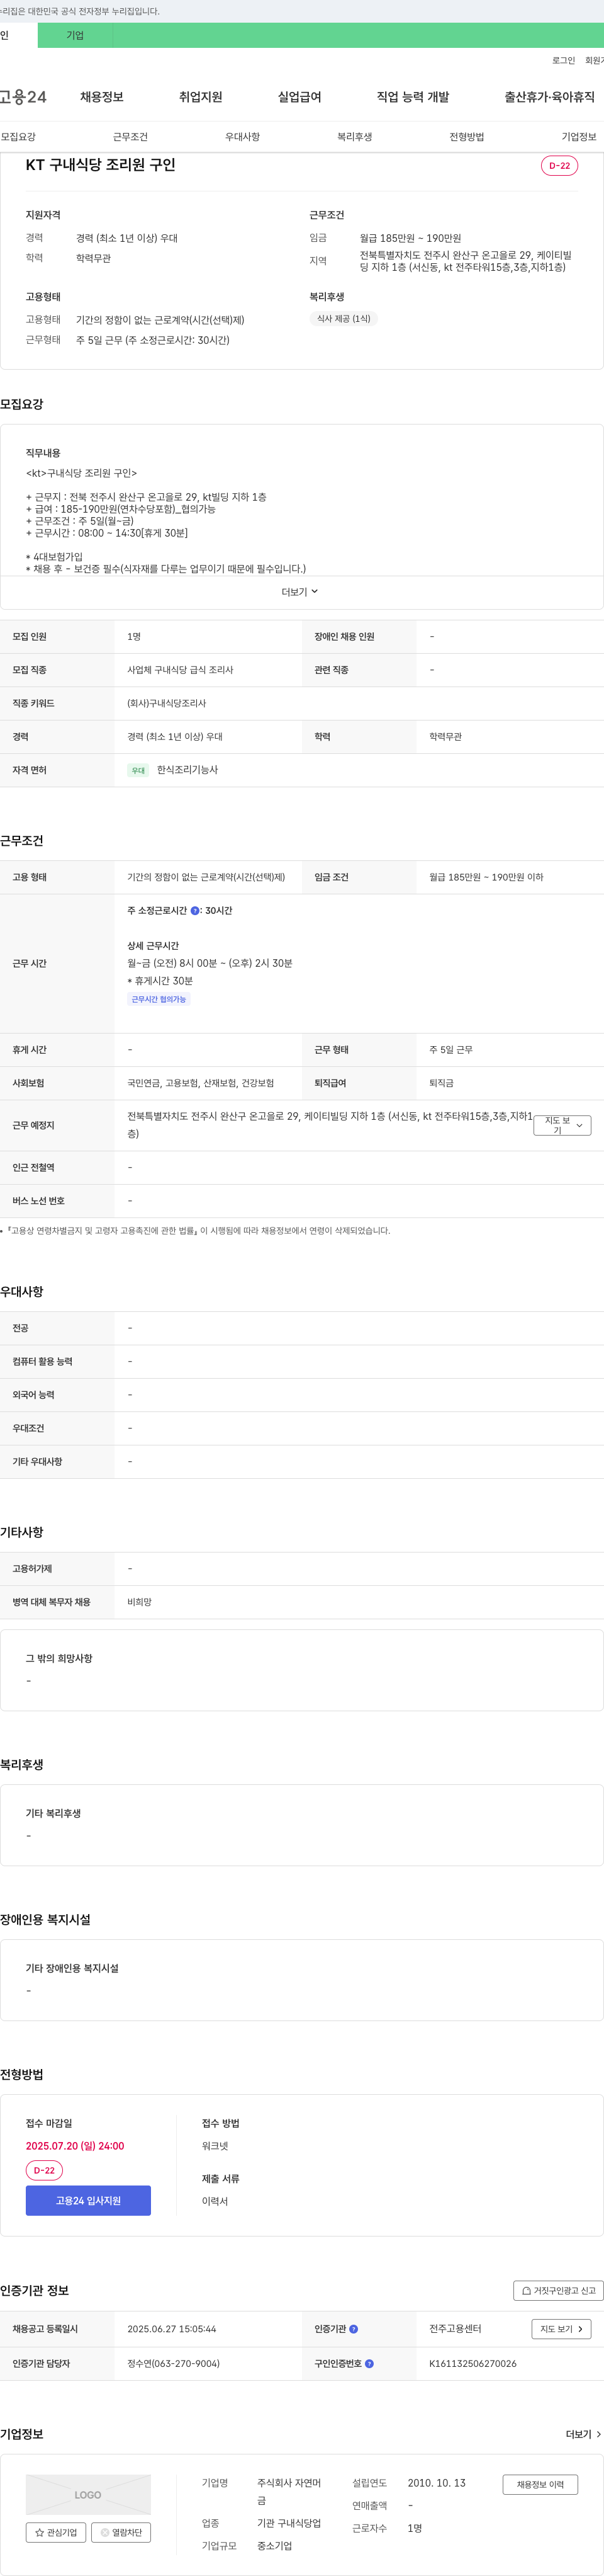Click the 전주고용센터 agency name

click(x=456, y=2329)
